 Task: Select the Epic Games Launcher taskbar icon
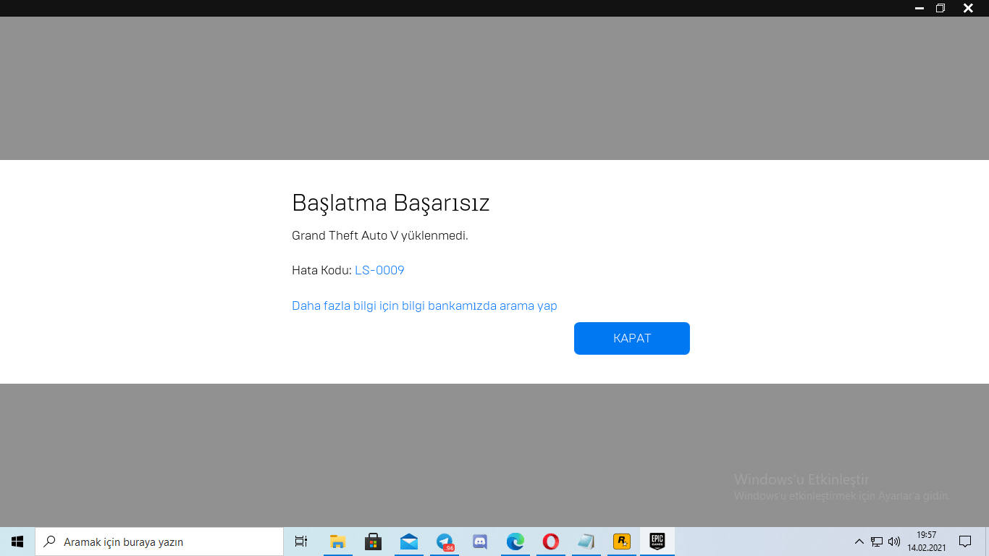coord(657,542)
